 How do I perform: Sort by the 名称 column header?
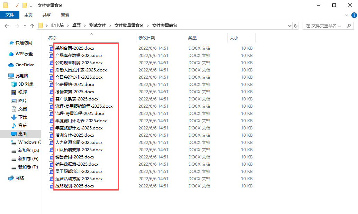(52, 38)
